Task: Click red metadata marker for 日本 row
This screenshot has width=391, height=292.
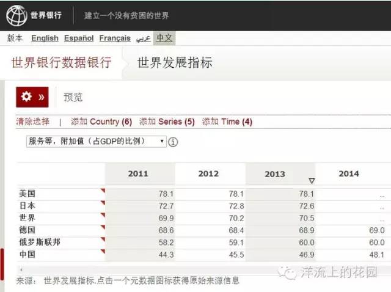Action: pos(103,203)
